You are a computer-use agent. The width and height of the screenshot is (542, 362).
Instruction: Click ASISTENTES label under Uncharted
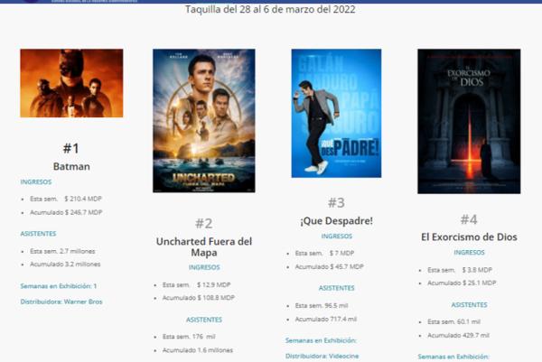point(204,320)
